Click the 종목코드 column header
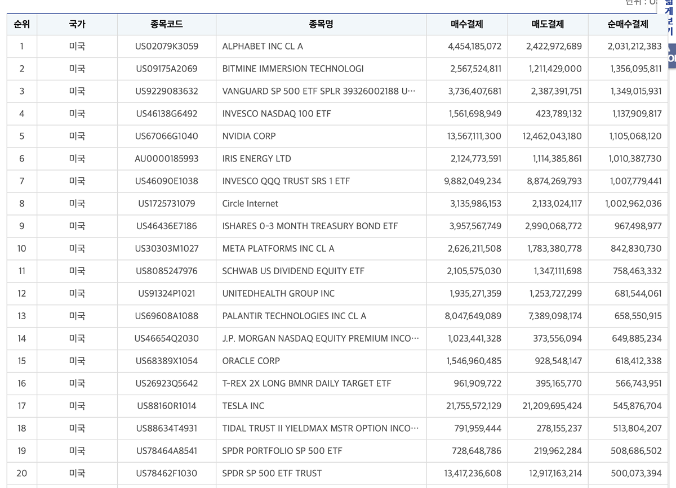Viewport: 676px width, 488px height. point(167,24)
